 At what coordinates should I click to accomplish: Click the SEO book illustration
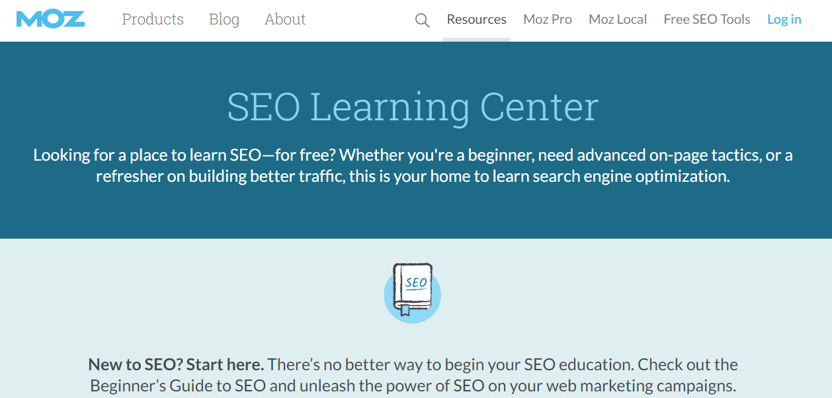click(x=413, y=292)
